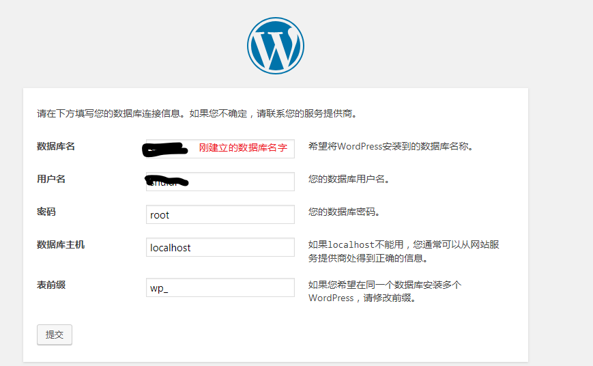Focus the 数据库名 database name field
The height and width of the screenshot is (366, 593).
[220, 149]
